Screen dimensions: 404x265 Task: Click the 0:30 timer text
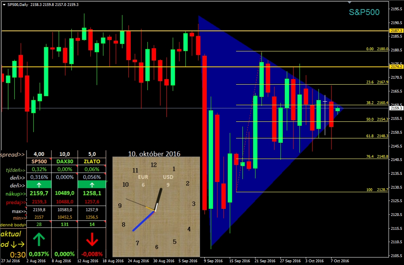pyautogui.click(x=18, y=255)
